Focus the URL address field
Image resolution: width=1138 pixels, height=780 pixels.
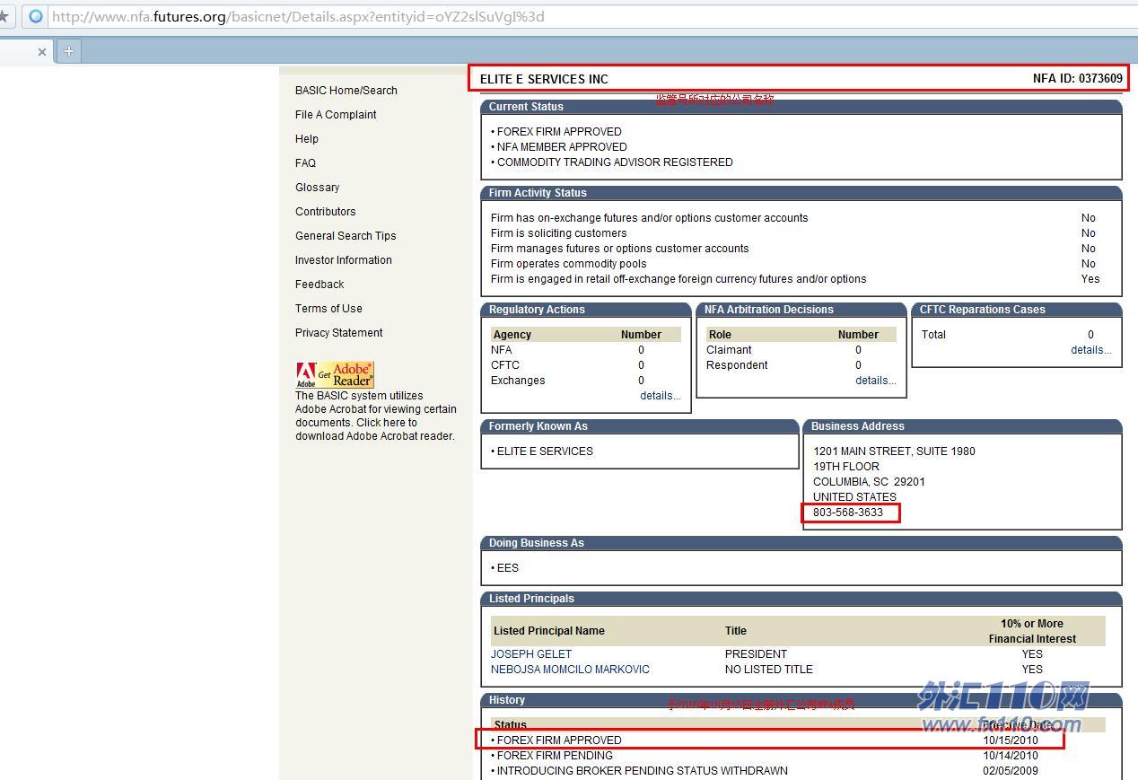[592, 16]
